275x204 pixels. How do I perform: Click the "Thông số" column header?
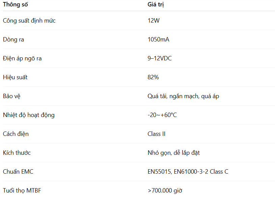[x=16, y=5]
